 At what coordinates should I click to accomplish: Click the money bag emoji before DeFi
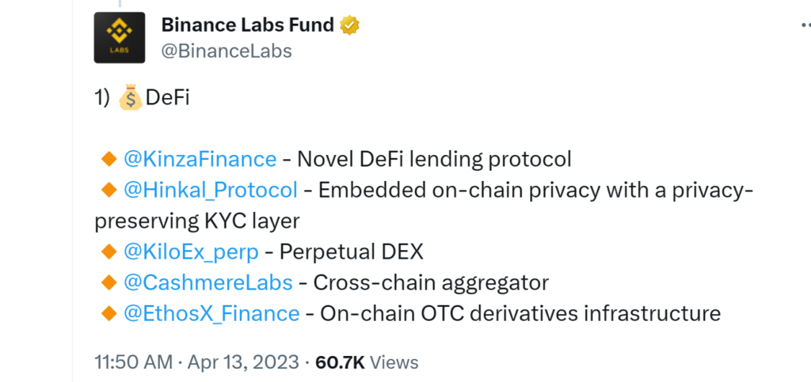point(131,98)
